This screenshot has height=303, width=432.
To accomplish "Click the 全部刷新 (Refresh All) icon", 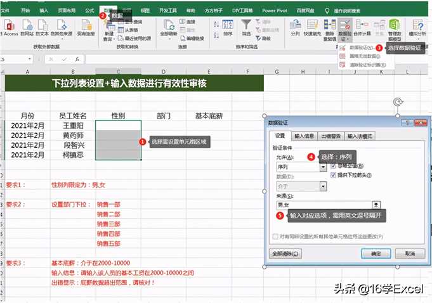I will point(168,25).
